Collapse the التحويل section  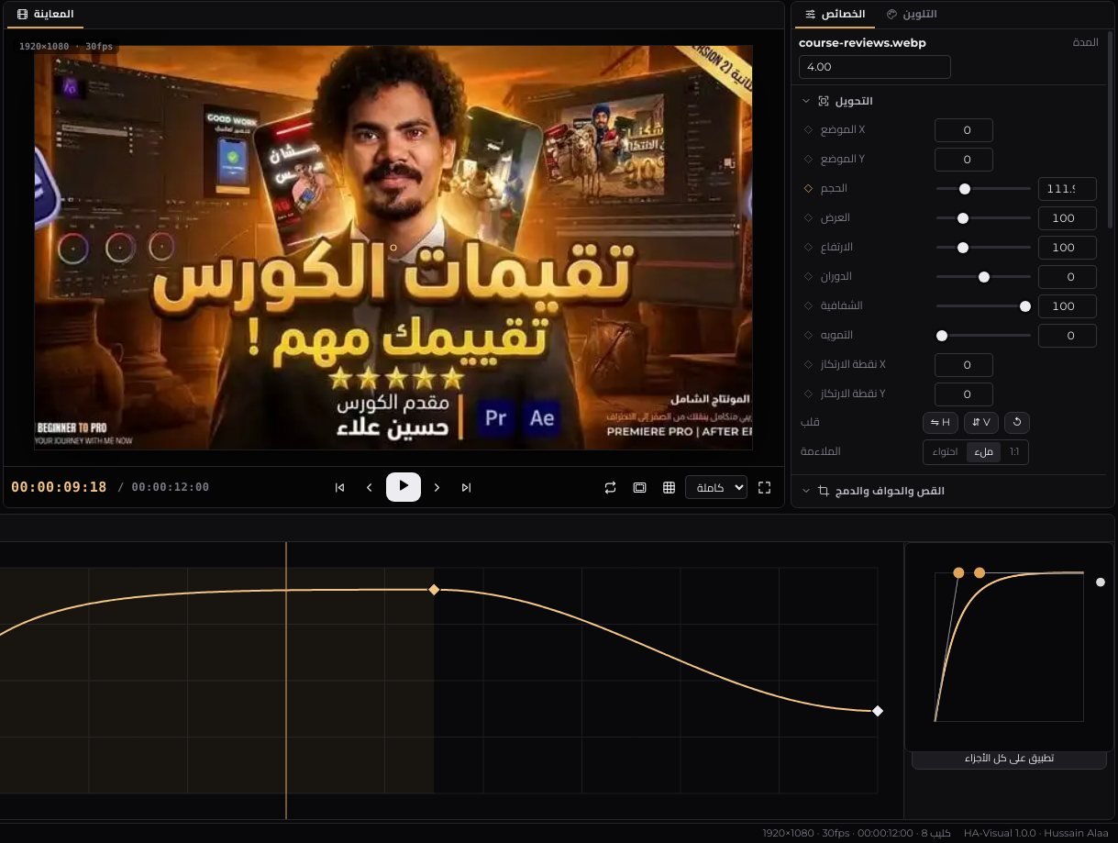(x=806, y=100)
